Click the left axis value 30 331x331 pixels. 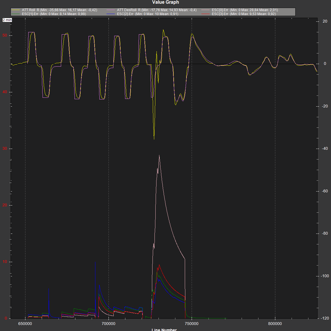tap(5, 149)
